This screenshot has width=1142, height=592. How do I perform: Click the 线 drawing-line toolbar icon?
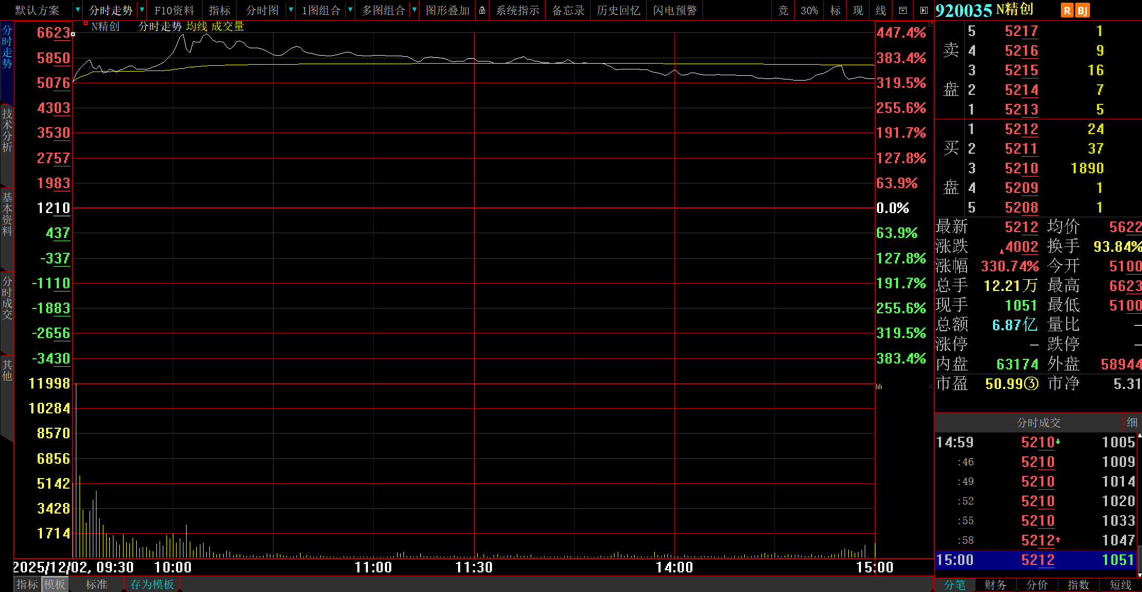tap(881, 10)
